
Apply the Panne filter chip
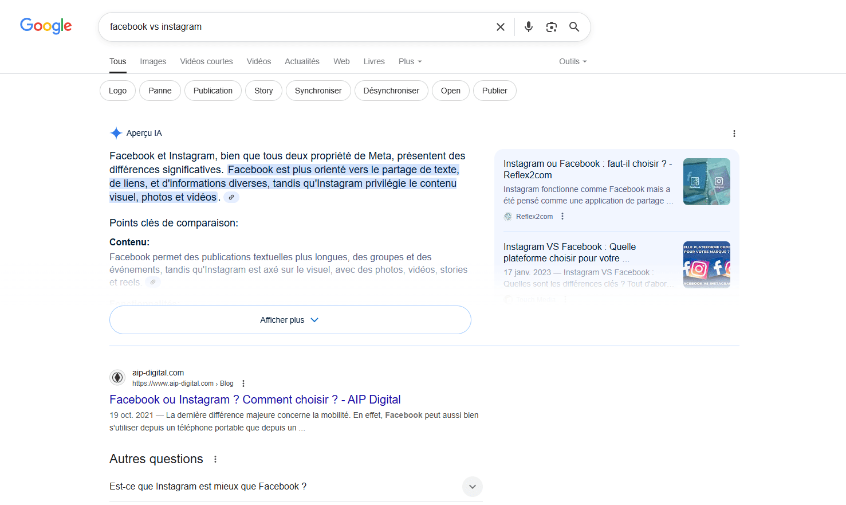click(x=160, y=91)
